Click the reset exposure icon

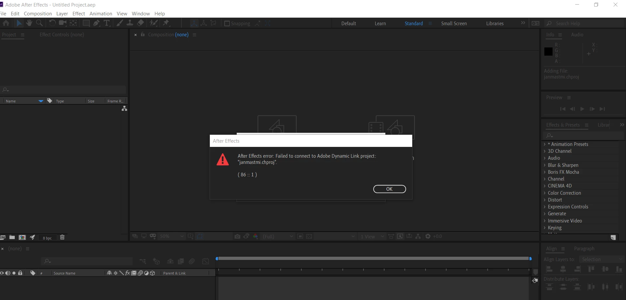[x=428, y=236]
